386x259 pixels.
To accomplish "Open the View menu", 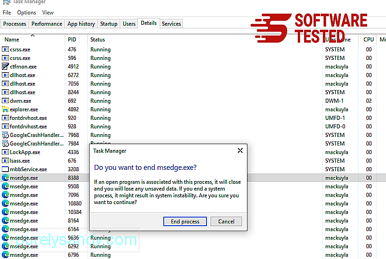I will tap(48, 13).
